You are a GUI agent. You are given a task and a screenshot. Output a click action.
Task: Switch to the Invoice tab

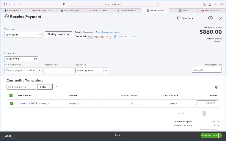[183, 11]
